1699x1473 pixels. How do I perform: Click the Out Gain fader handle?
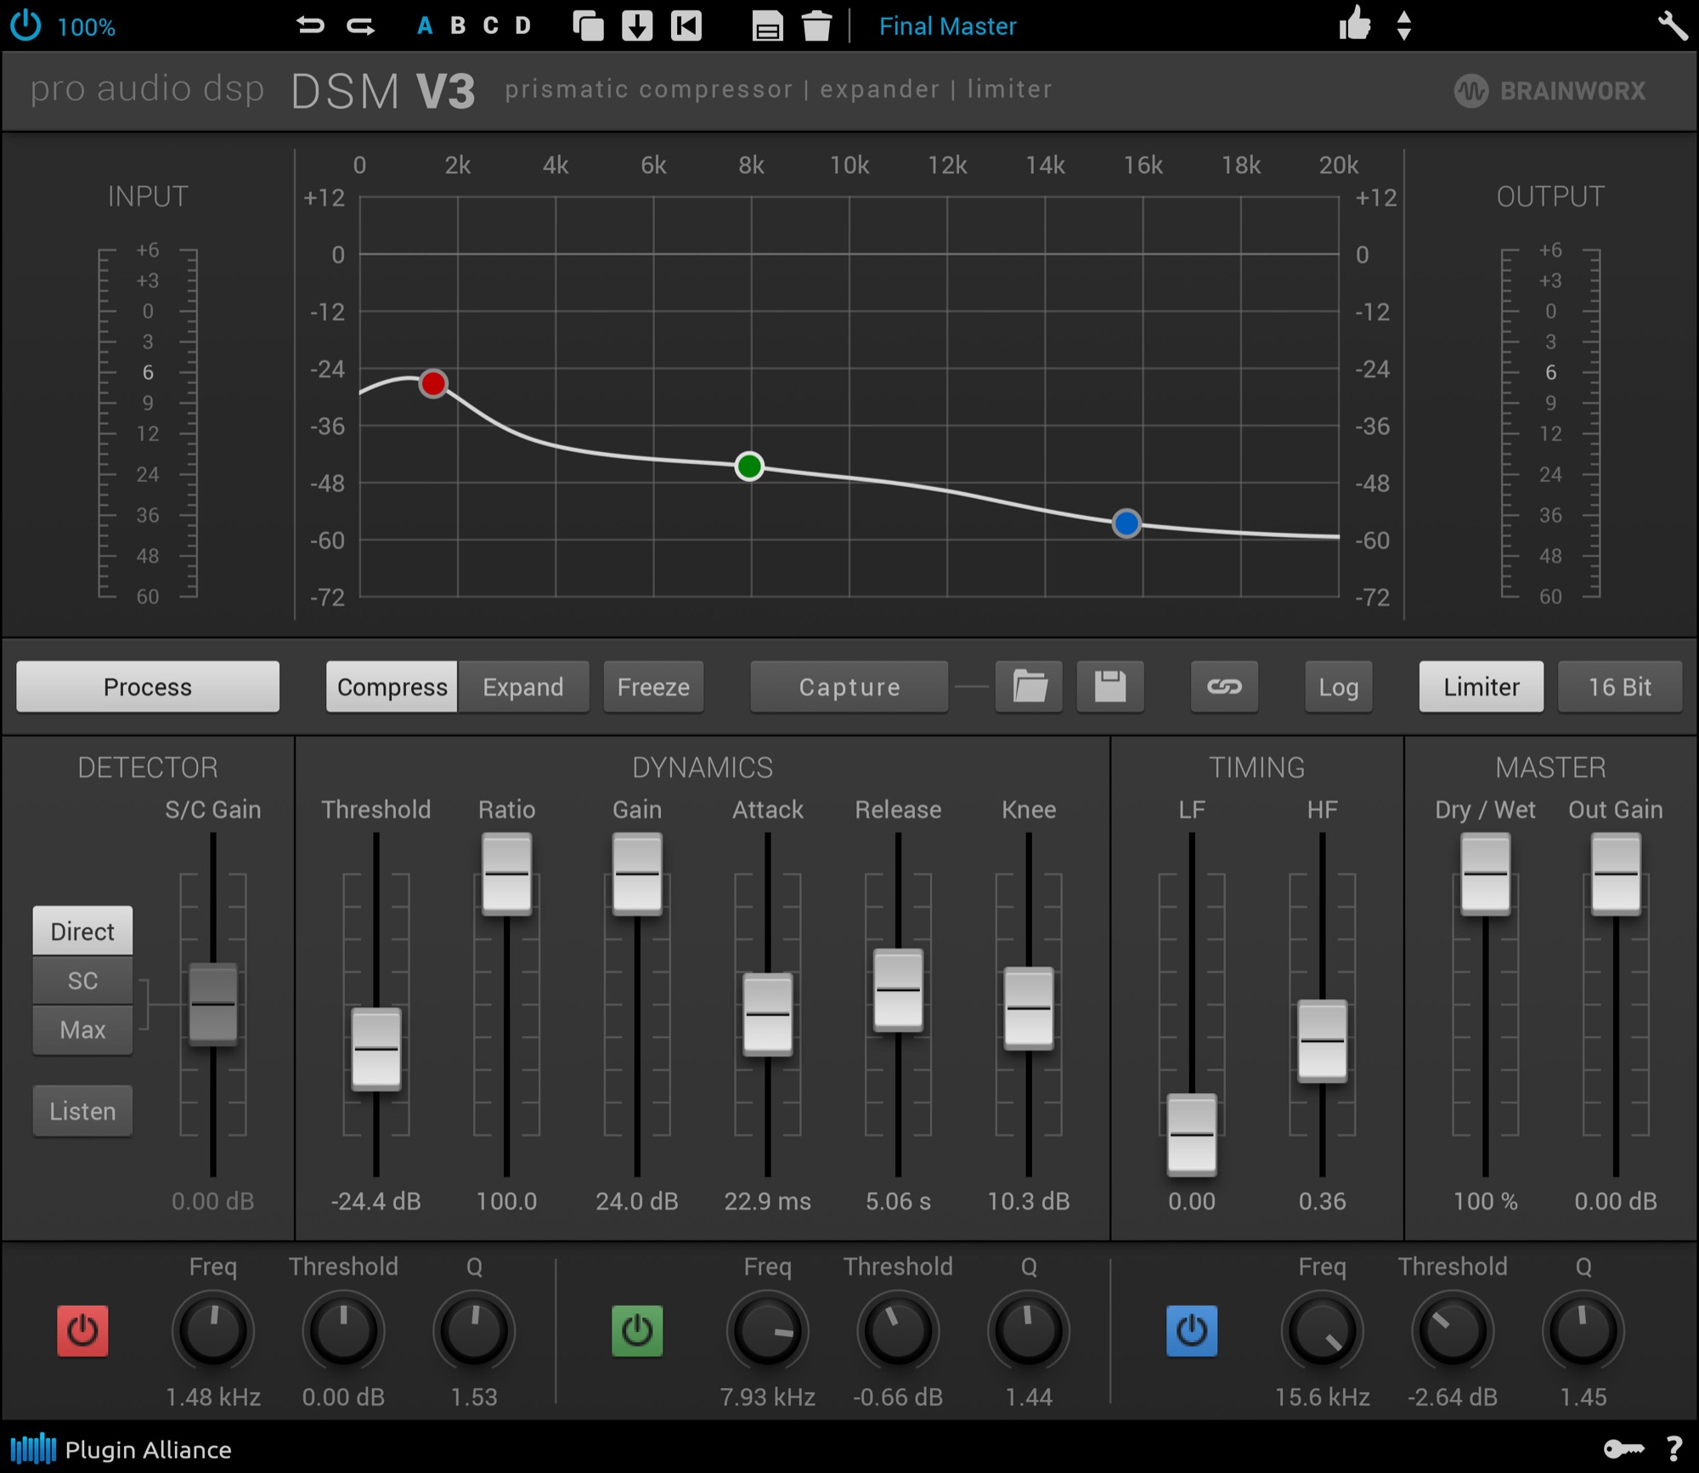[1616, 874]
